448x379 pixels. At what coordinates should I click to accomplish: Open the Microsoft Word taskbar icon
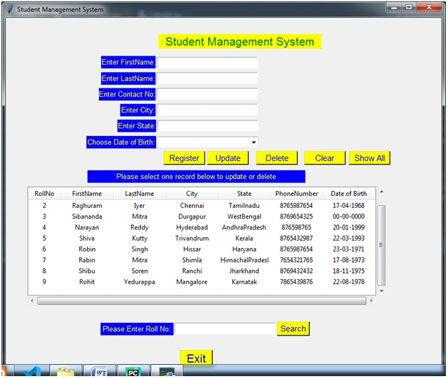click(99, 372)
